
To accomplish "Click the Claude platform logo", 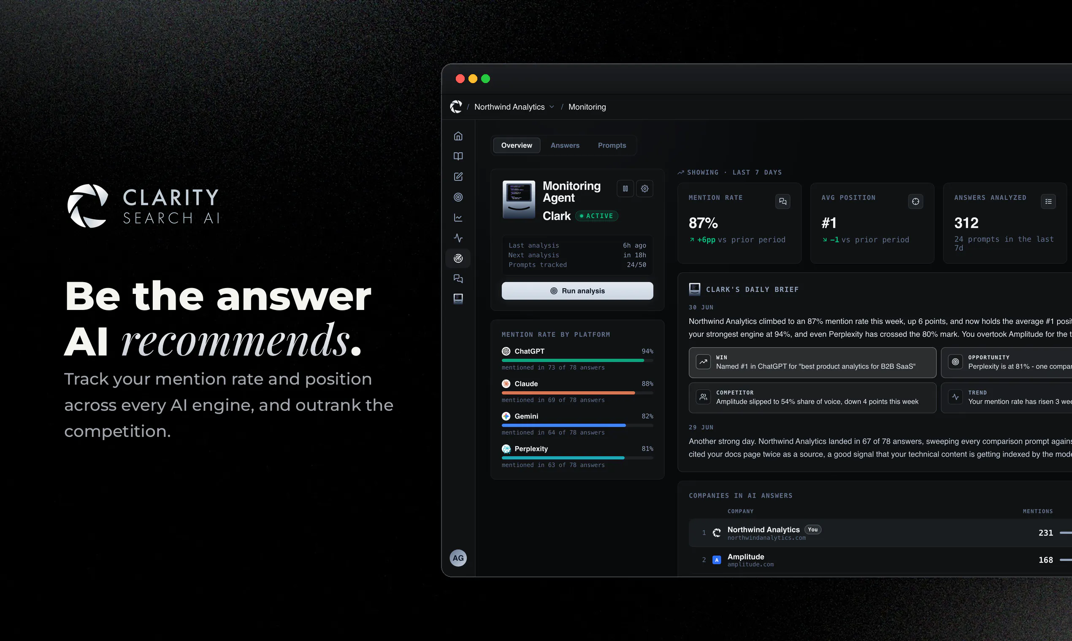I will 506,384.
